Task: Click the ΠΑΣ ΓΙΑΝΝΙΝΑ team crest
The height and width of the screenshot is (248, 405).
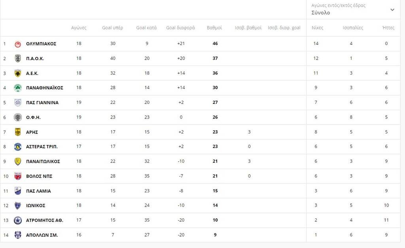Action: pos(18,103)
